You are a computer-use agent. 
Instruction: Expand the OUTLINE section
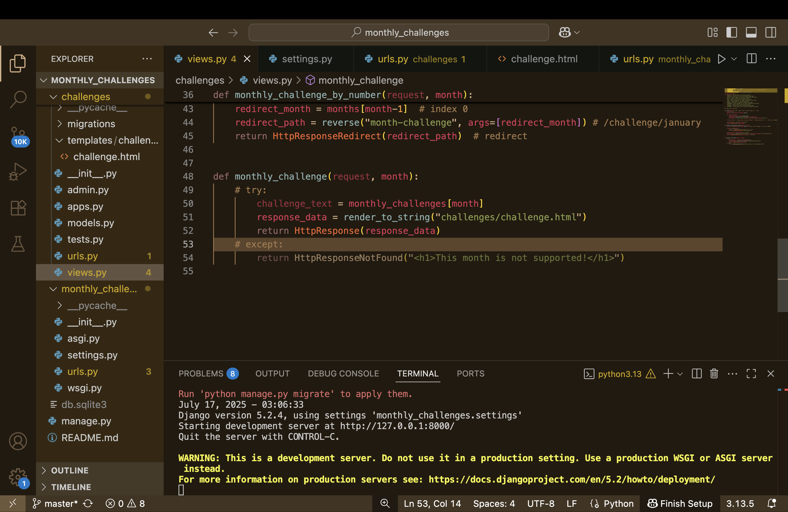point(100,470)
